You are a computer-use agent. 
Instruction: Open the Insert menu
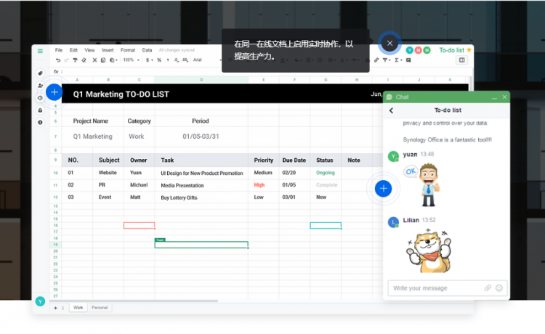[x=108, y=50]
